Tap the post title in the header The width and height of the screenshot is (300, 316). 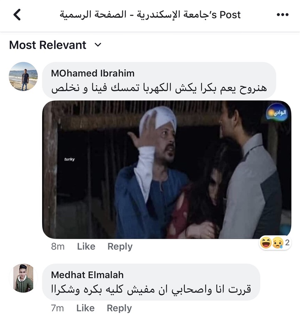(150, 15)
